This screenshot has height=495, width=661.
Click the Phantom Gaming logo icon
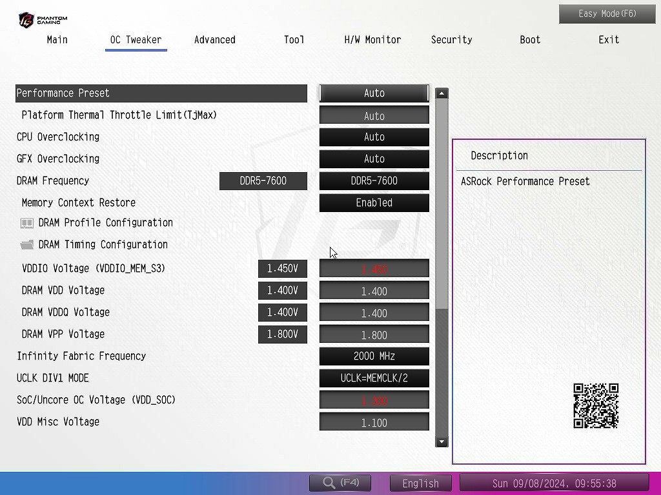pyautogui.click(x=26, y=20)
